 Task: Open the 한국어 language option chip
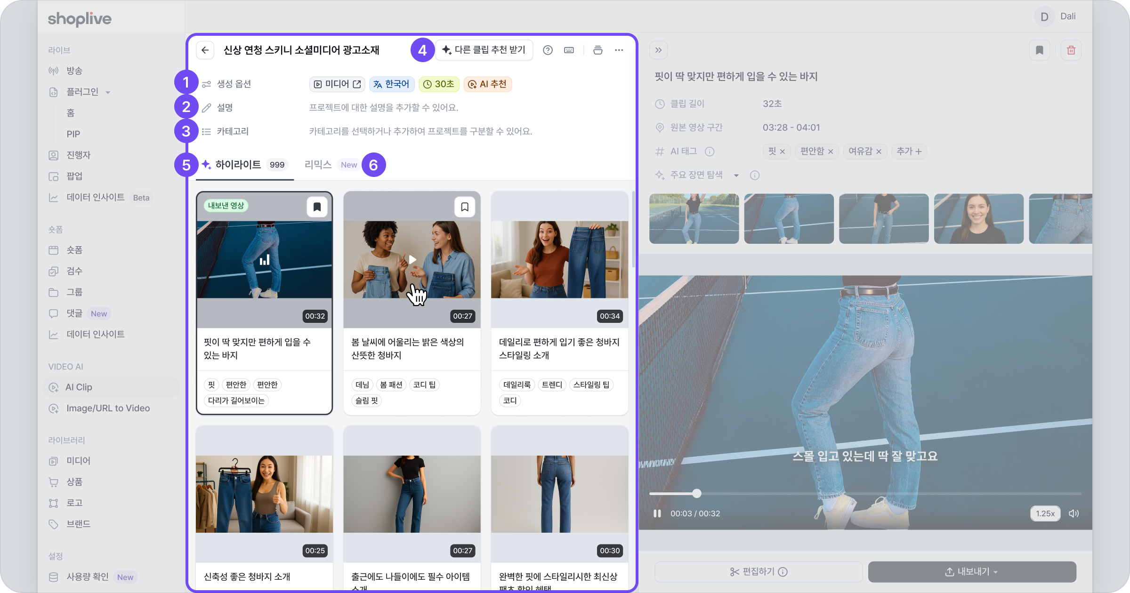click(x=392, y=84)
